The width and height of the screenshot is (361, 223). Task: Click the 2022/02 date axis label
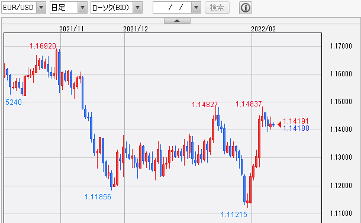click(263, 29)
